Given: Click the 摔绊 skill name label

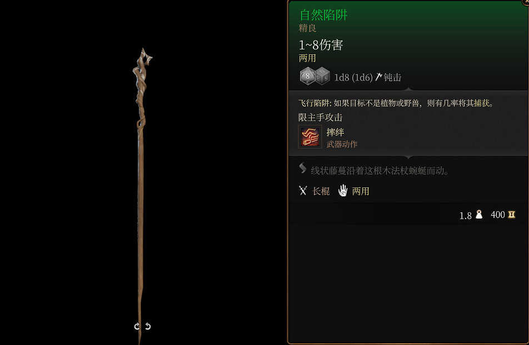Looking at the screenshot, I should [x=336, y=132].
